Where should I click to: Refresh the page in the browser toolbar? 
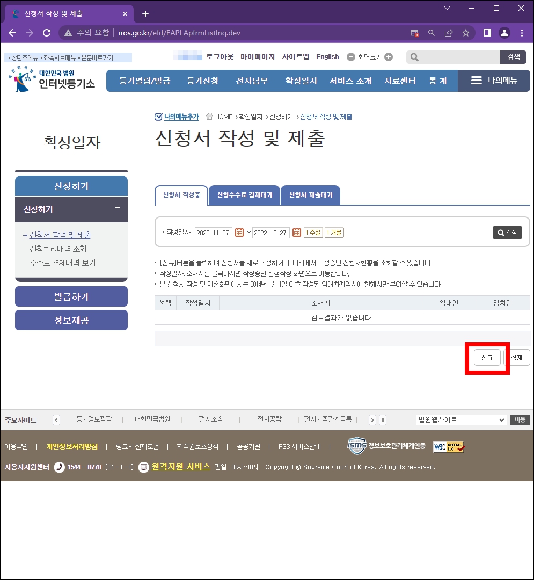[47, 32]
